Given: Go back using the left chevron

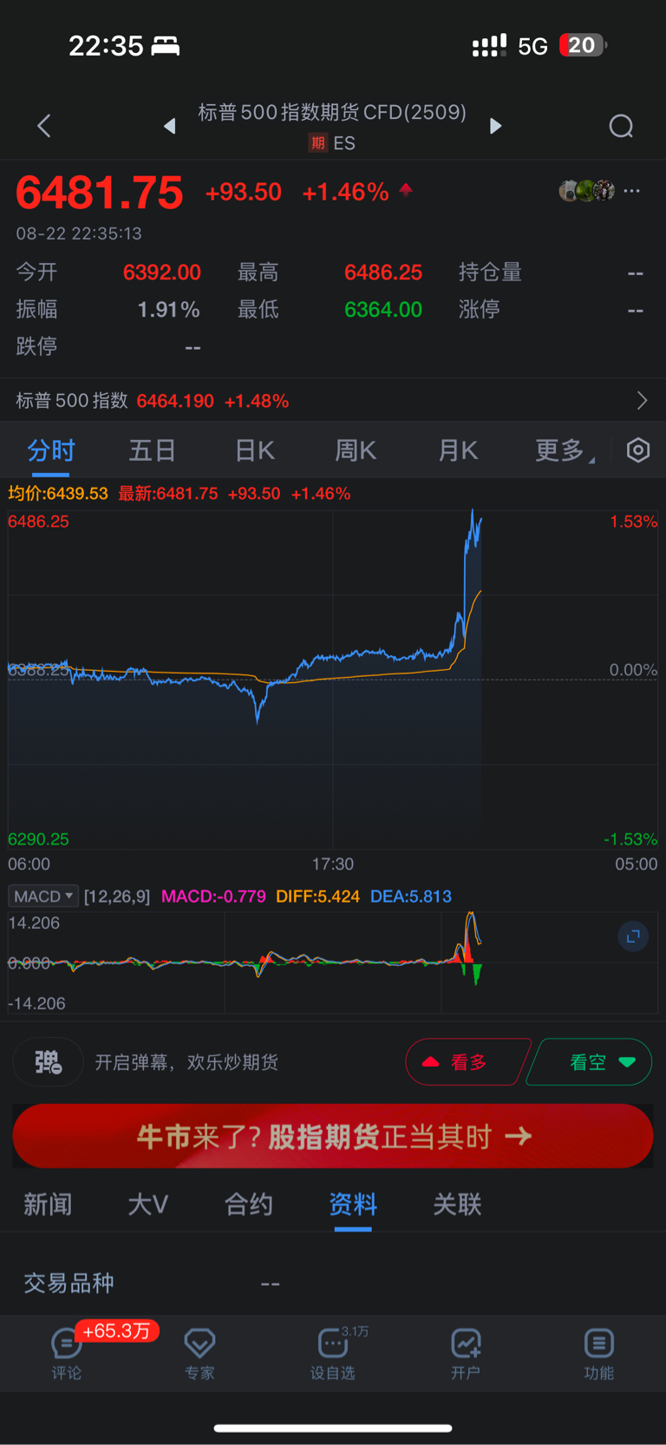Looking at the screenshot, I should click(x=44, y=126).
